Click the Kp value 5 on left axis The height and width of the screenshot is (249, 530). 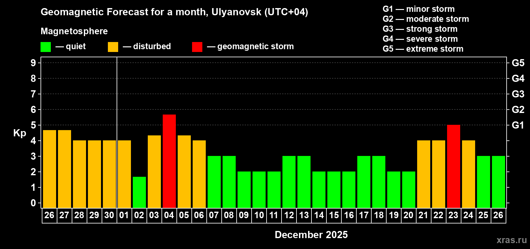pyautogui.click(x=33, y=125)
